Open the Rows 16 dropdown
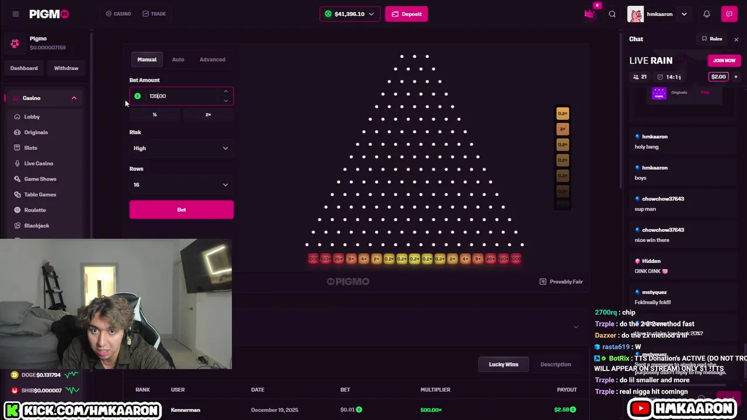Screen dimensions: 747x420 tap(181, 185)
